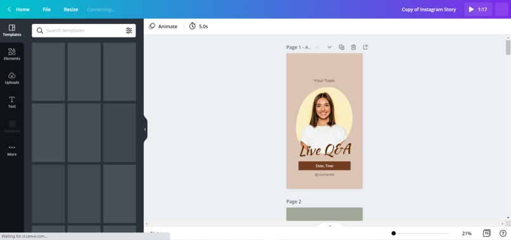
Task: Select the Your Topic text
Action: (x=324, y=80)
